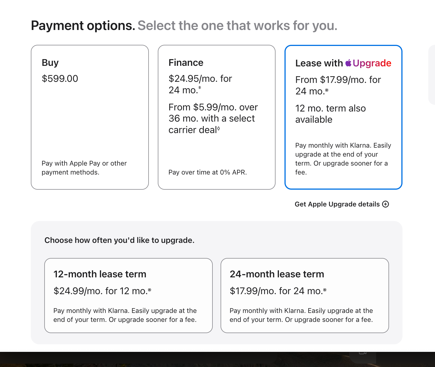Click the plus circle icon beside Upgrade details
The image size is (435, 367).
tap(386, 204)
